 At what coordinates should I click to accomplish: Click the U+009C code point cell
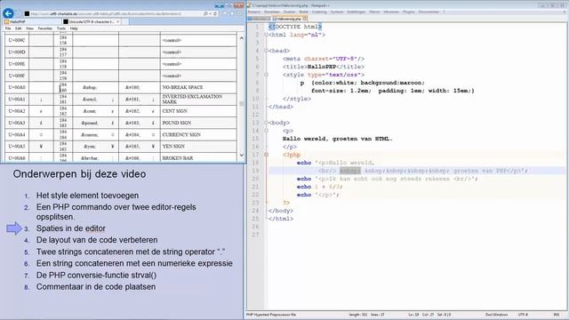(x=17, y=40)
